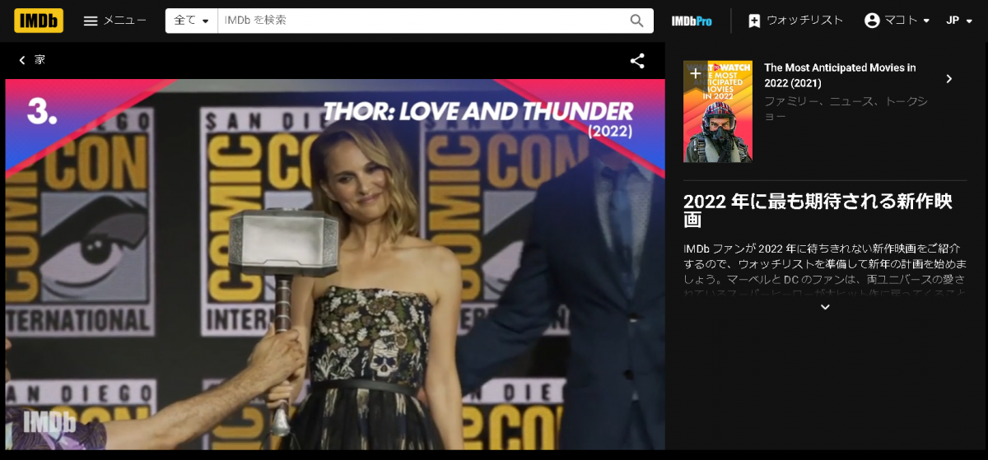Click the right chevron next to the title
Image resolution: width=988 pixels, height=460 pixels.
point(949,79)
